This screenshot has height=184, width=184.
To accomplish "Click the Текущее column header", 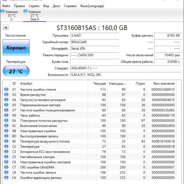I will (98, 83).
